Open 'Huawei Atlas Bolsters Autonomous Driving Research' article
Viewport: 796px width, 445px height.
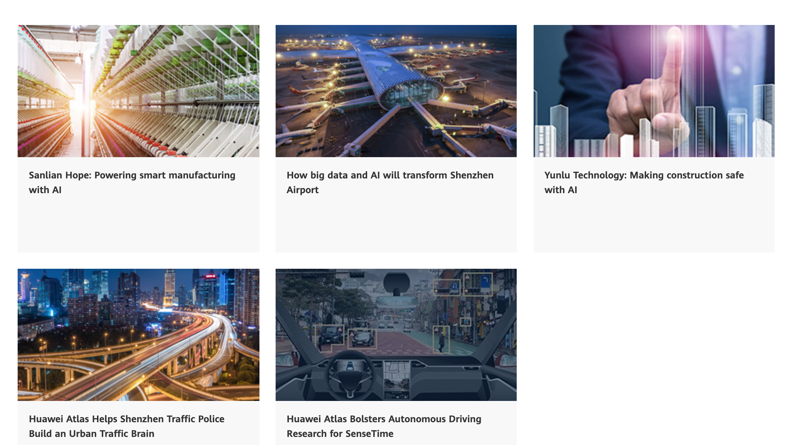(384, 426)
